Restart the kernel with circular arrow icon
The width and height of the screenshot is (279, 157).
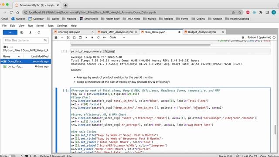pyautogui.click(x=99, y=38)
